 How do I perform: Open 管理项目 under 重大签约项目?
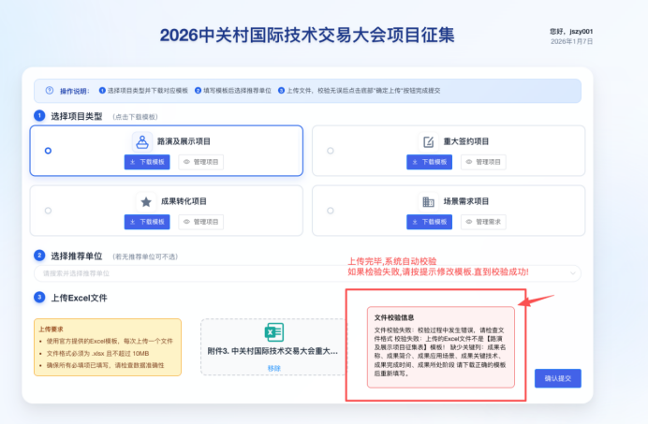point(482,162)
